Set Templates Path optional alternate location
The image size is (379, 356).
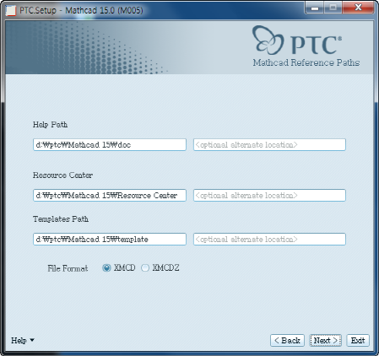269,239
